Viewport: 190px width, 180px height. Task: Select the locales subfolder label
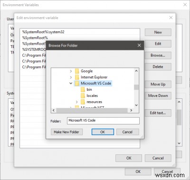pyautogui.click(x=92, y=96)
